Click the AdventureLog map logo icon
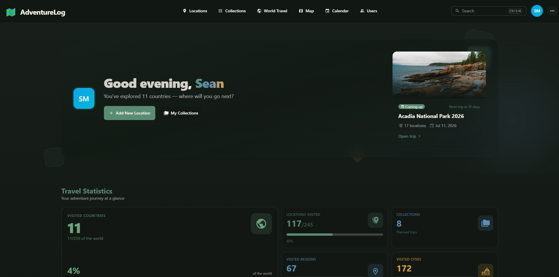The width and height of the screenshot is (559, 277). [11, 12]
